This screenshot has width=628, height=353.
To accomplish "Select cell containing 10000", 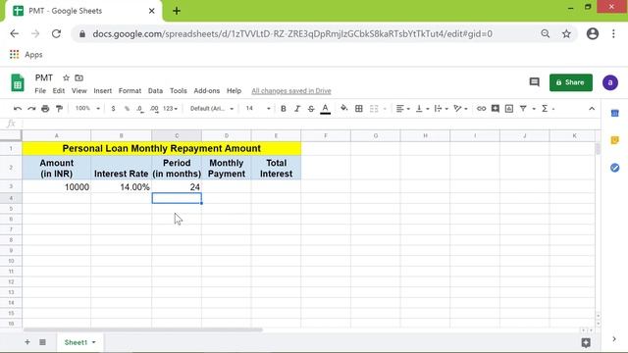I will pyautogui.click(x=57, y=187).
